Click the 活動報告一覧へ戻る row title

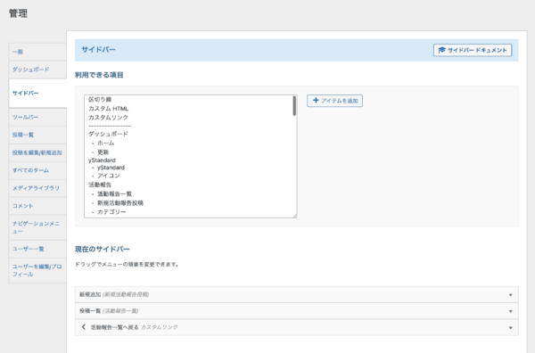(115, 327)
